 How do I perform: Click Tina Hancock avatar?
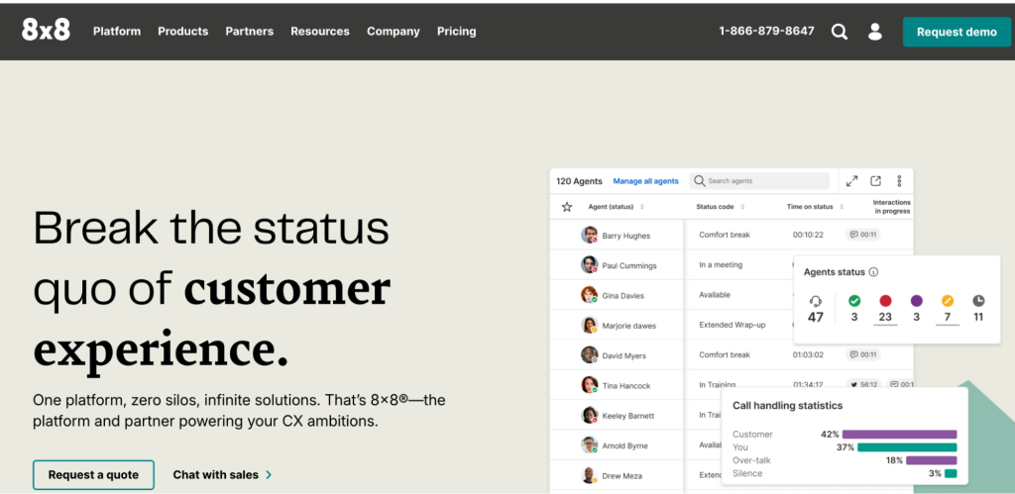(589, 385)
